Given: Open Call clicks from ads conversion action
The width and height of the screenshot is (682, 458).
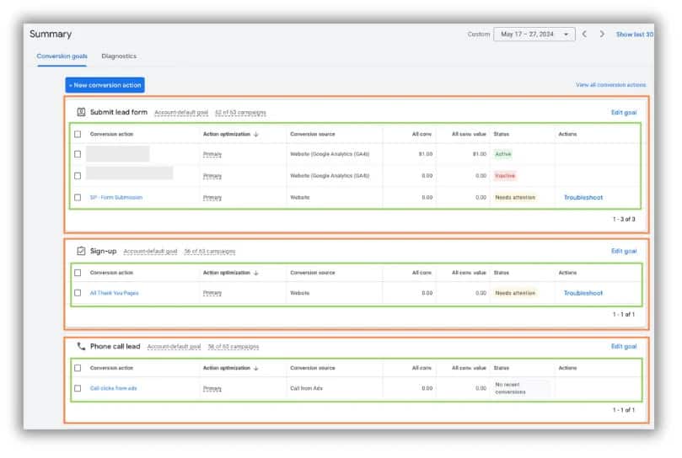Looking at the screenshot, I should (x=113, y=388).
